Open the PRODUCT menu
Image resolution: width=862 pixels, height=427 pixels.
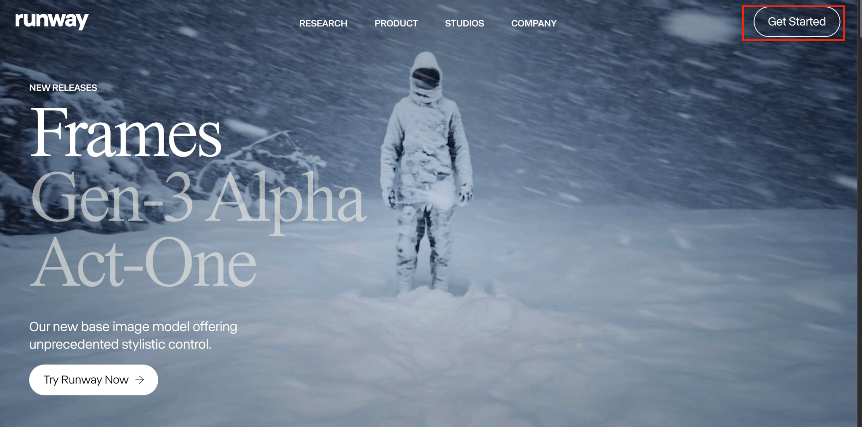(x=396, y=24)
